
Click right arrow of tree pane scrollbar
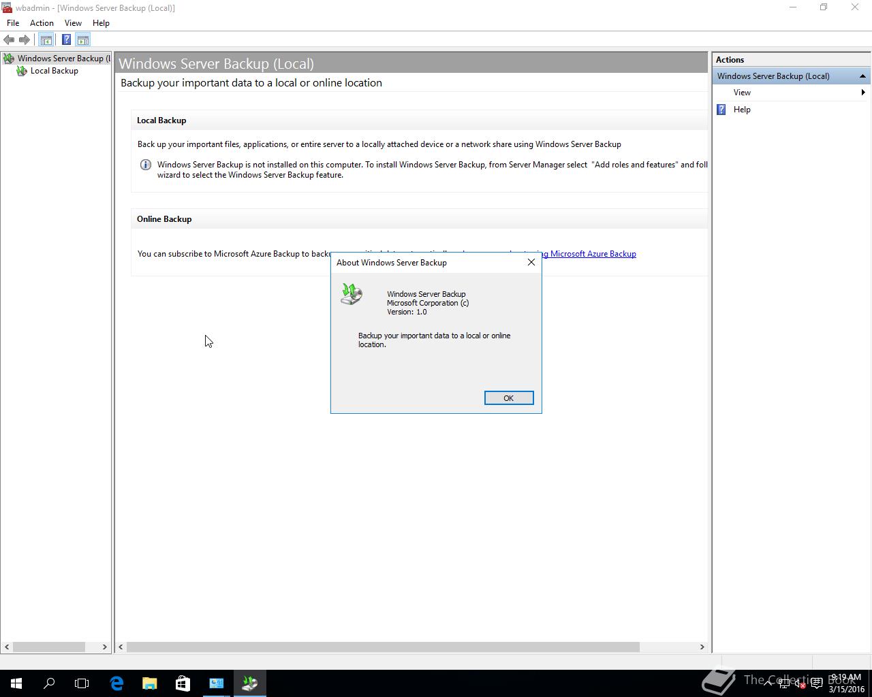coord(104,647)
